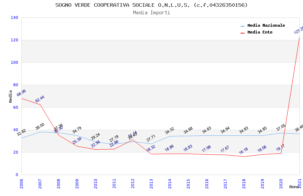The width and height of the screenshot is (303, 196).
Task: Select the 34.79 data label
Action: click(x=77, y=130)
